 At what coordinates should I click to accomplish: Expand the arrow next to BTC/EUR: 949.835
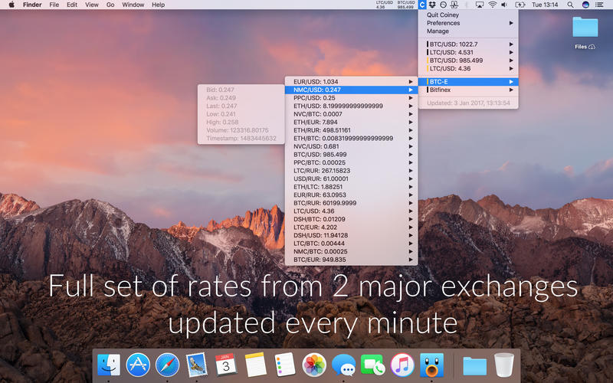(411, 260)
